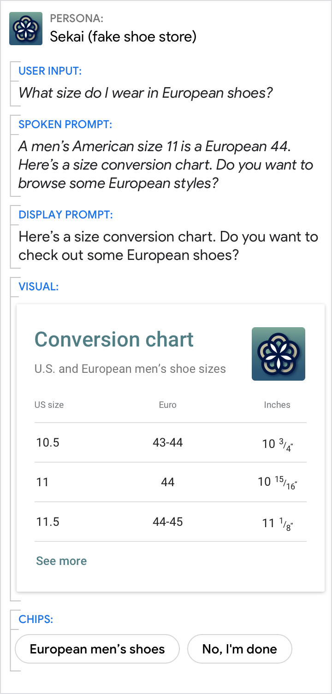Open the "See more" link
Viewport: 332px width, 694px height.
[61, 561]
